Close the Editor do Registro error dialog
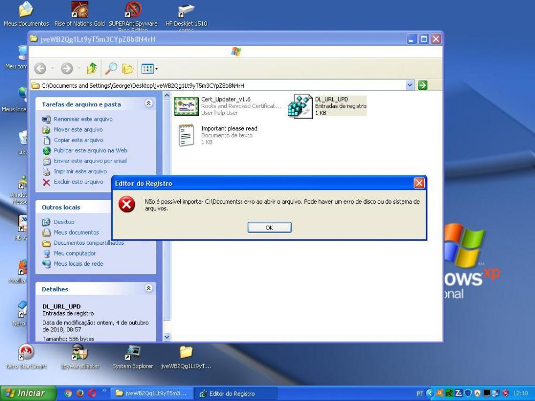535x401 pixels. [419, 183]
